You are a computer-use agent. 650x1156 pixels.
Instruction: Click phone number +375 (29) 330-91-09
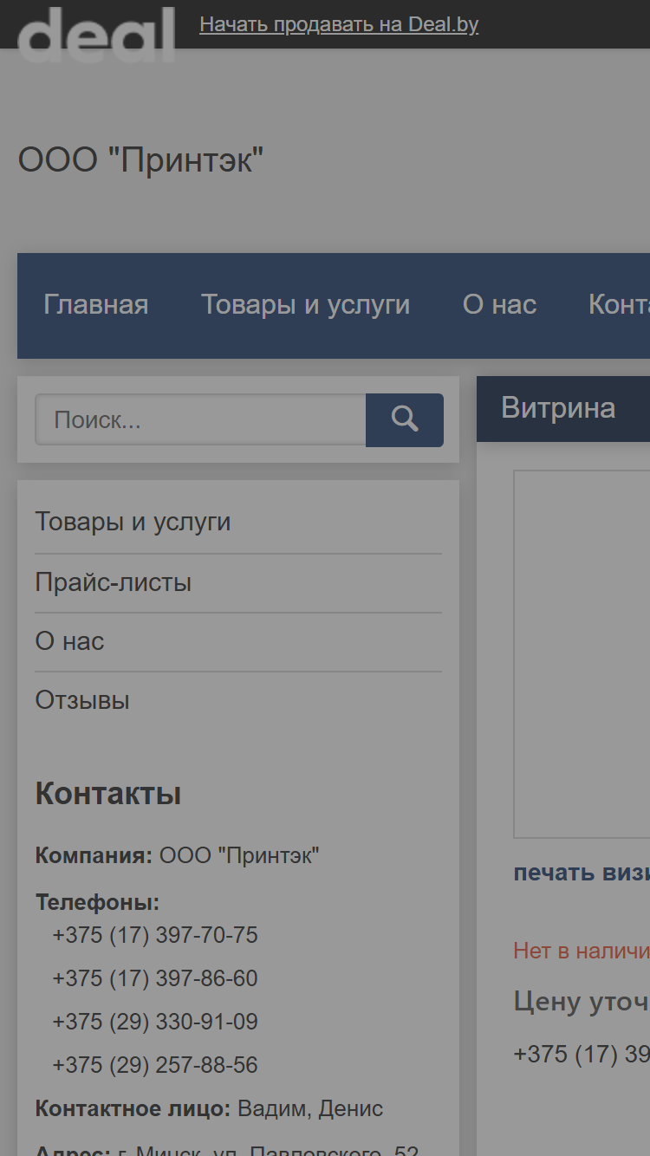tap(155, 1023)
